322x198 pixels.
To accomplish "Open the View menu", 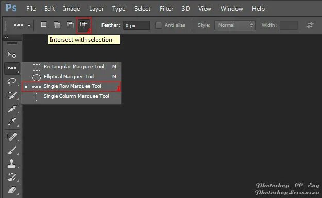I will click(x=205, y=9).
